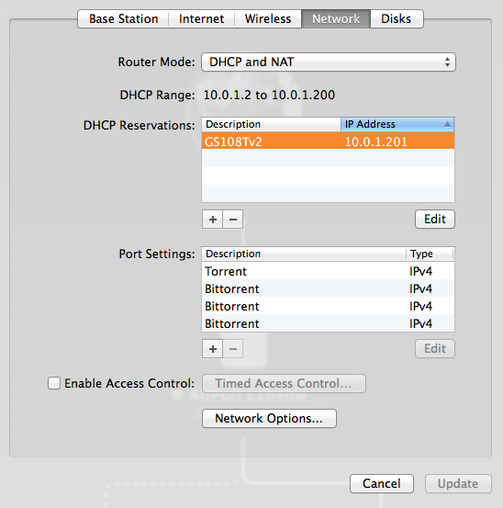Add a new DHCP reservation with plus
Viewport: 503px width, 508px height.
pyautogui.click(x=212, y=220)
